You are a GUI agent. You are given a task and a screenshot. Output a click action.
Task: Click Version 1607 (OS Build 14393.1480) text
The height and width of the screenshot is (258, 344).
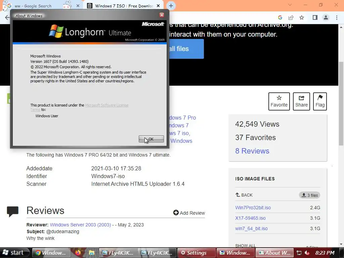coord(59,61)
